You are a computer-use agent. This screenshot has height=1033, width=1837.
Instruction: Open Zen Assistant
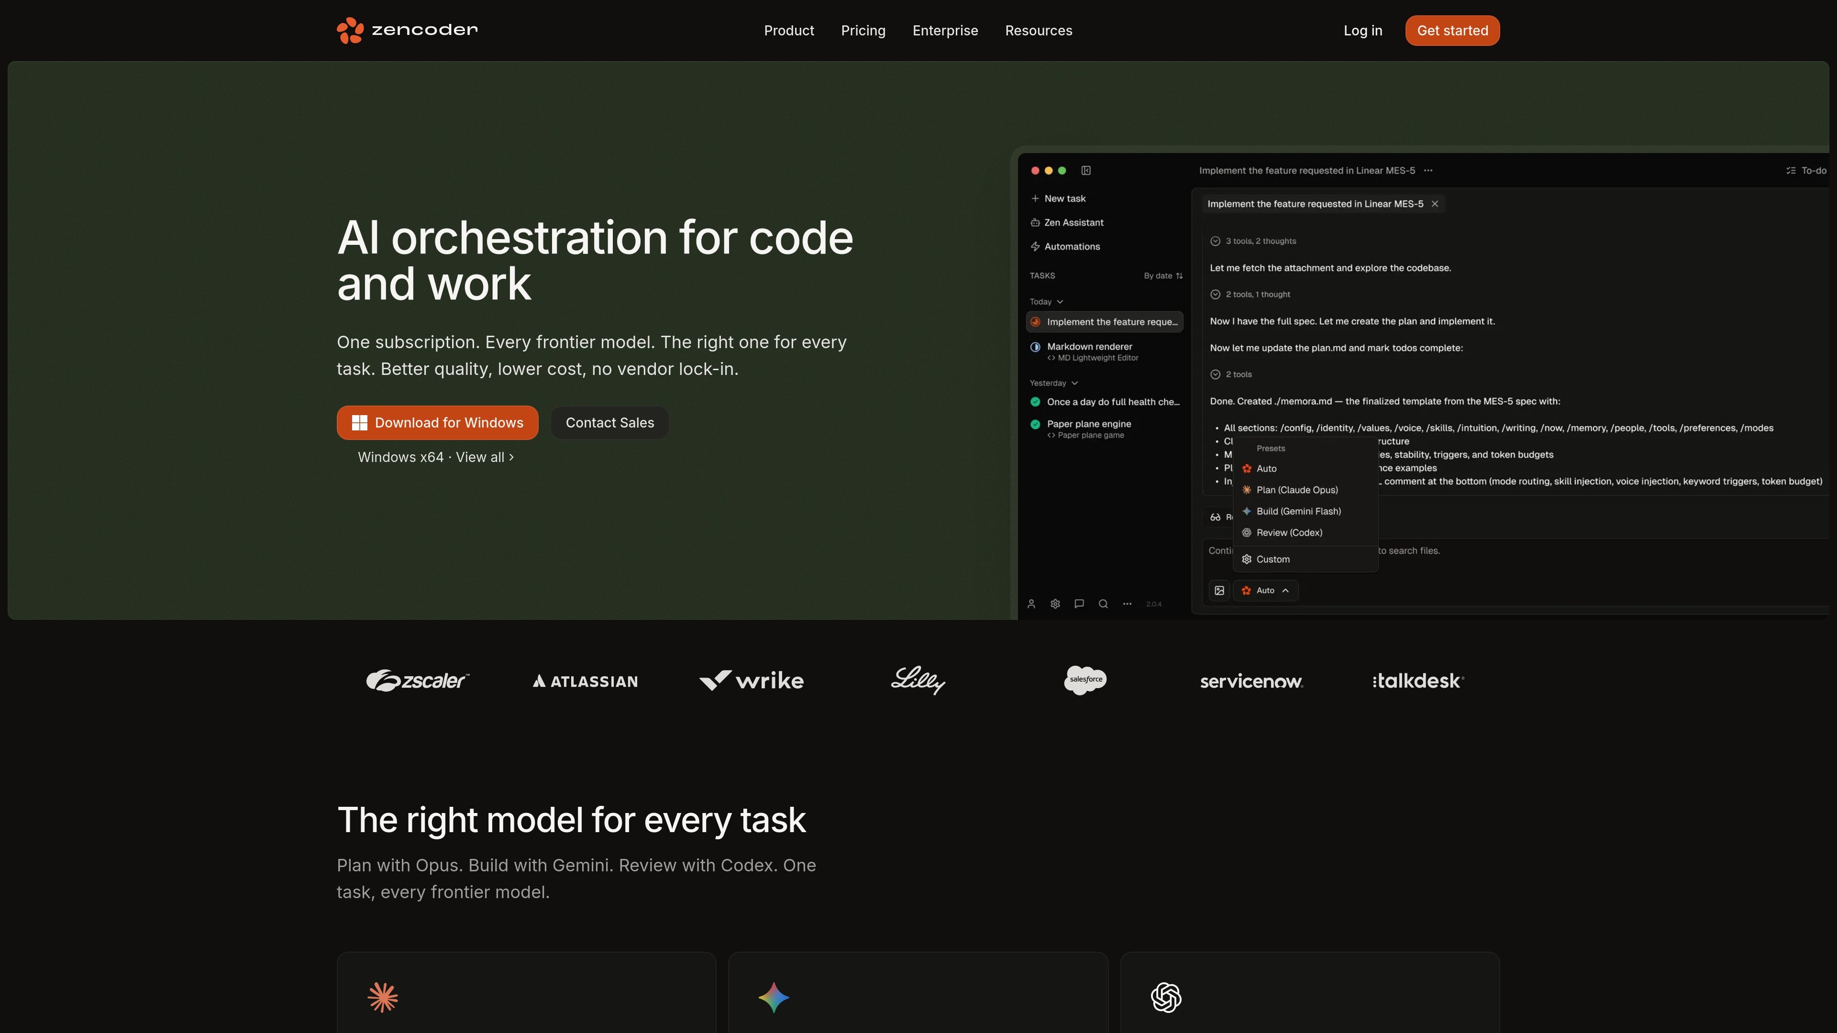pos(1067,222)
